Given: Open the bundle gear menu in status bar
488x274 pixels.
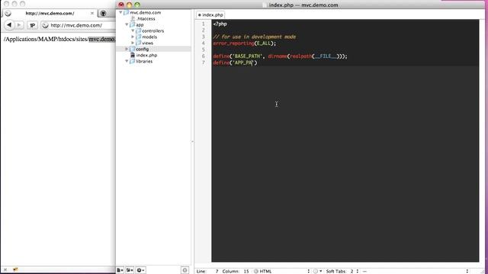Looking at the screenshot, I should 317,271.
